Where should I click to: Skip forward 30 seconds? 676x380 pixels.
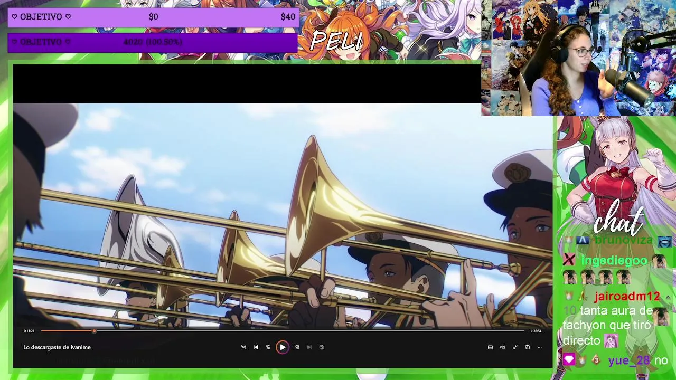coord(297,347)
